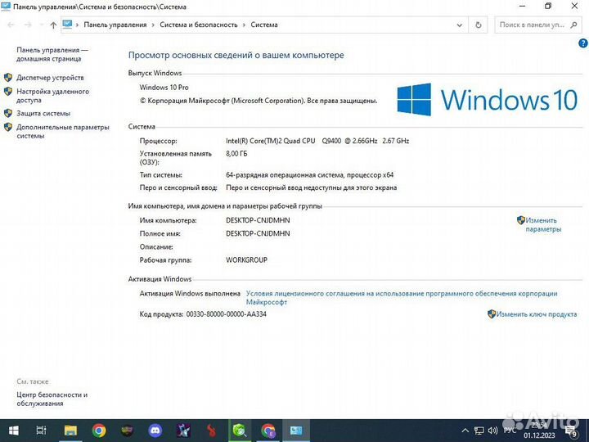Click the Активация Windows выполнена text

click(x=190, y=294)
